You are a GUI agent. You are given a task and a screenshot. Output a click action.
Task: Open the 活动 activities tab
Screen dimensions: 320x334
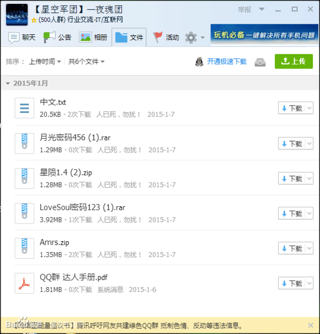[166, 38]
